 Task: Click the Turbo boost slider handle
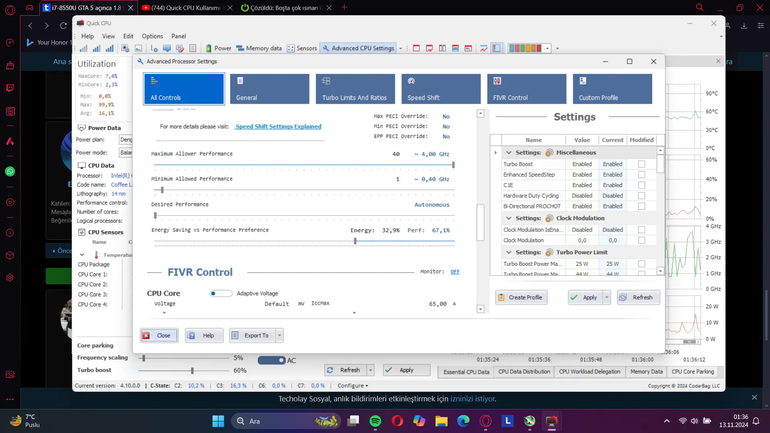(192, 371)
